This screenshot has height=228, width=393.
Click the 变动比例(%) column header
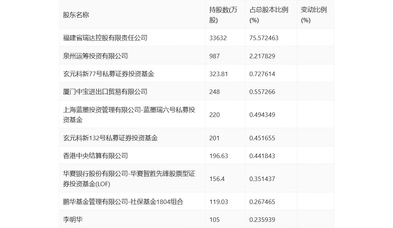[x=314, y=15]
